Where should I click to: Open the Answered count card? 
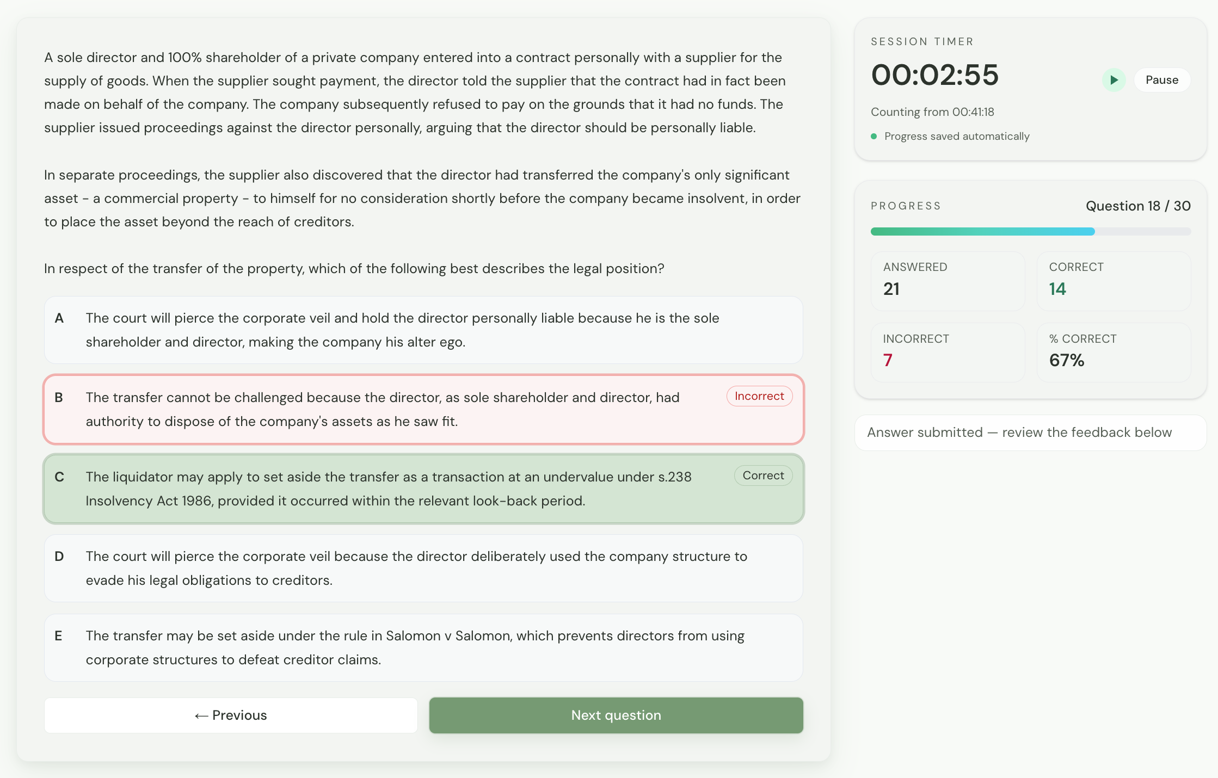coord(948,281)
